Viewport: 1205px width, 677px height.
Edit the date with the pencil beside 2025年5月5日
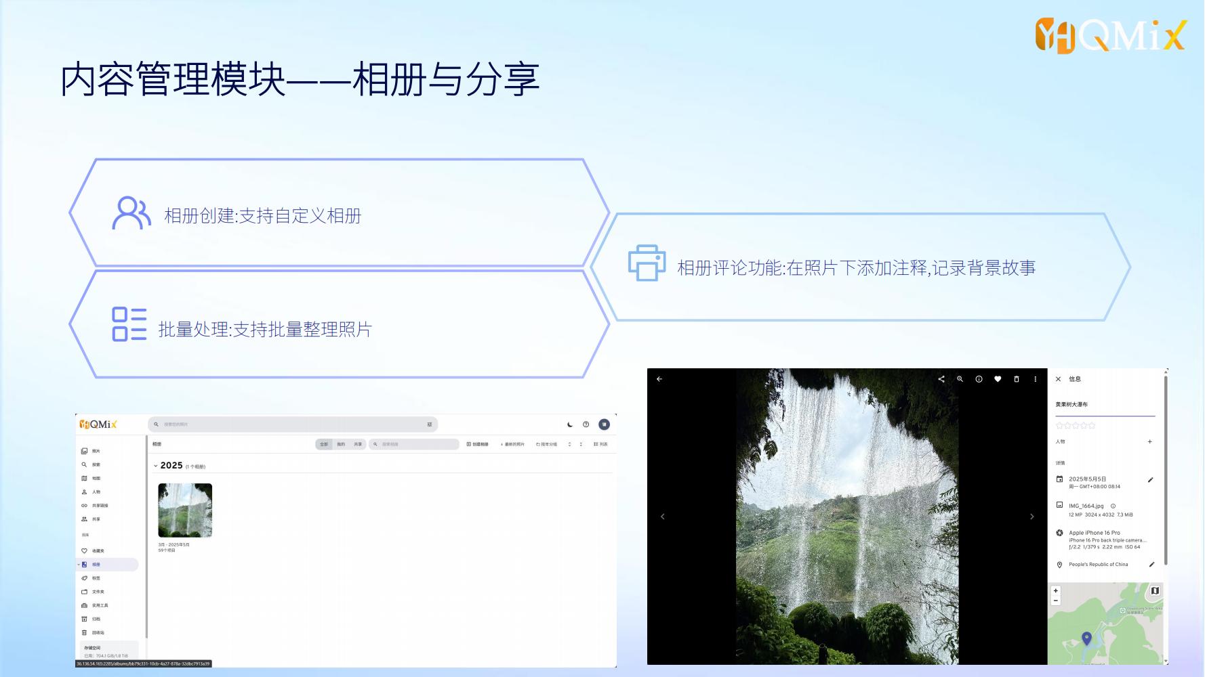1150,480
